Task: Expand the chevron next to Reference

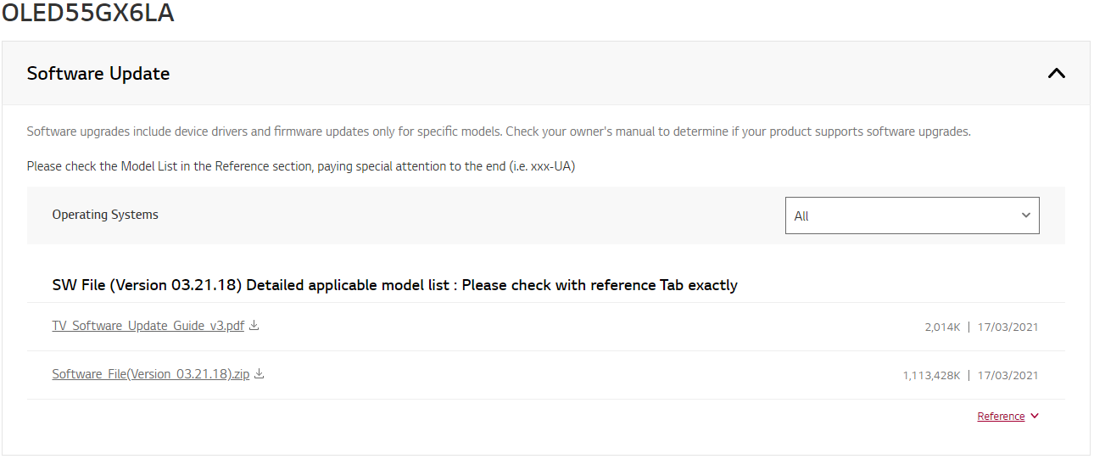Action: [x=1035, y=417]
